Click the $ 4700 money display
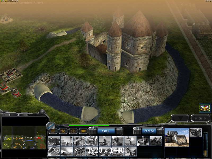 click(106, 131)
